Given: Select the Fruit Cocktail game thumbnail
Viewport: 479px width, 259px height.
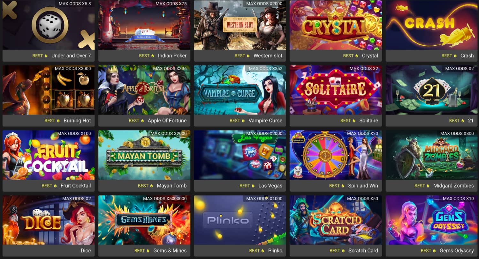Looking at the screenshot, I should (x=49, y=155).
